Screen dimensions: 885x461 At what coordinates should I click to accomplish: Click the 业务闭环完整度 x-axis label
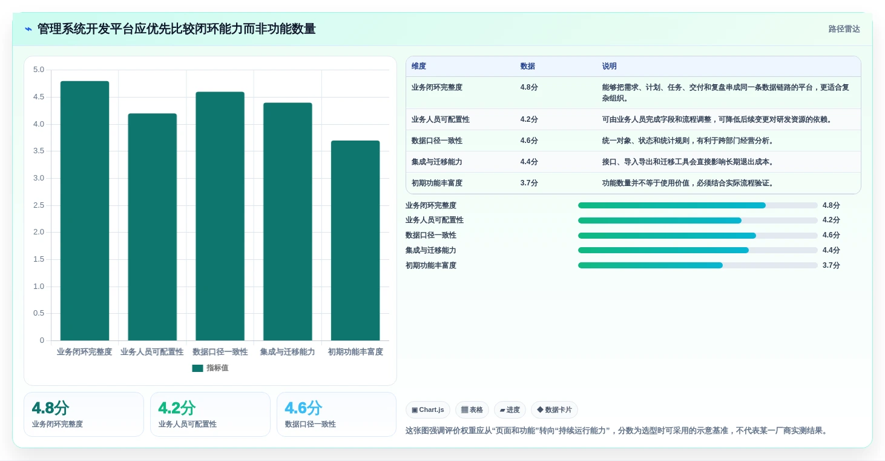click(85, 352)
